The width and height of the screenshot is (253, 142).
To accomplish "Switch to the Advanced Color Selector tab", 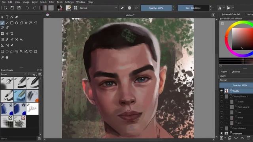I will [x=231, y=14].
